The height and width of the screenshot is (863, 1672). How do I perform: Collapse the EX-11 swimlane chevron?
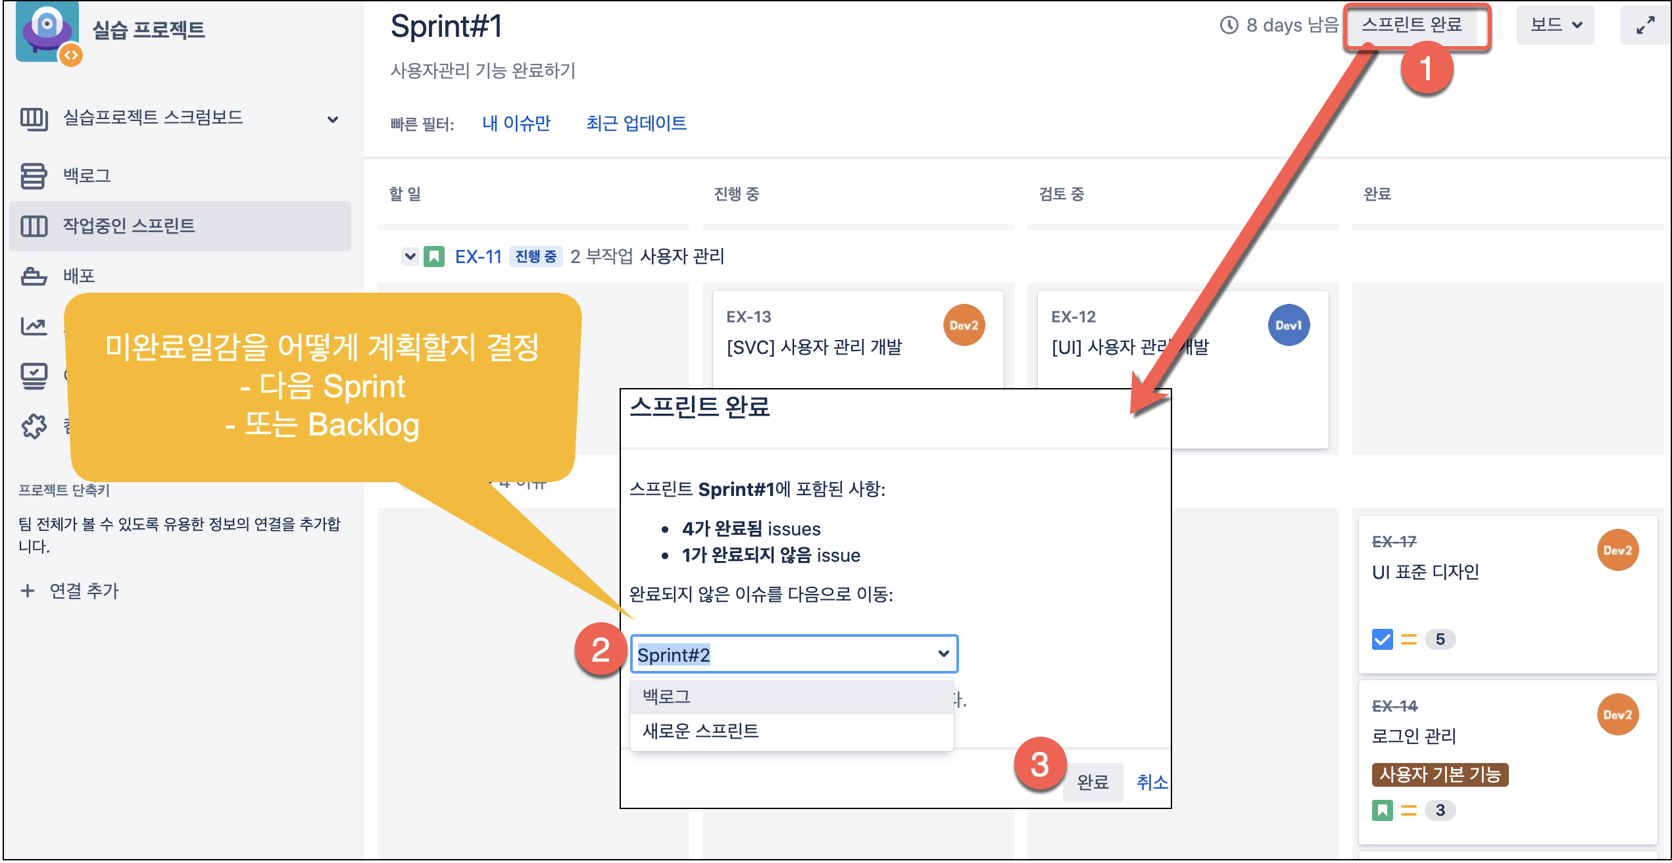pos(410,256)
